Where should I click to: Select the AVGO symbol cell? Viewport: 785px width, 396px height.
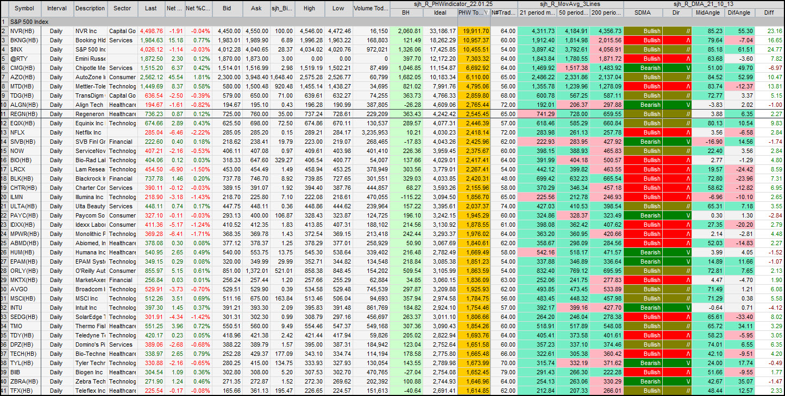tap(25, 289)
